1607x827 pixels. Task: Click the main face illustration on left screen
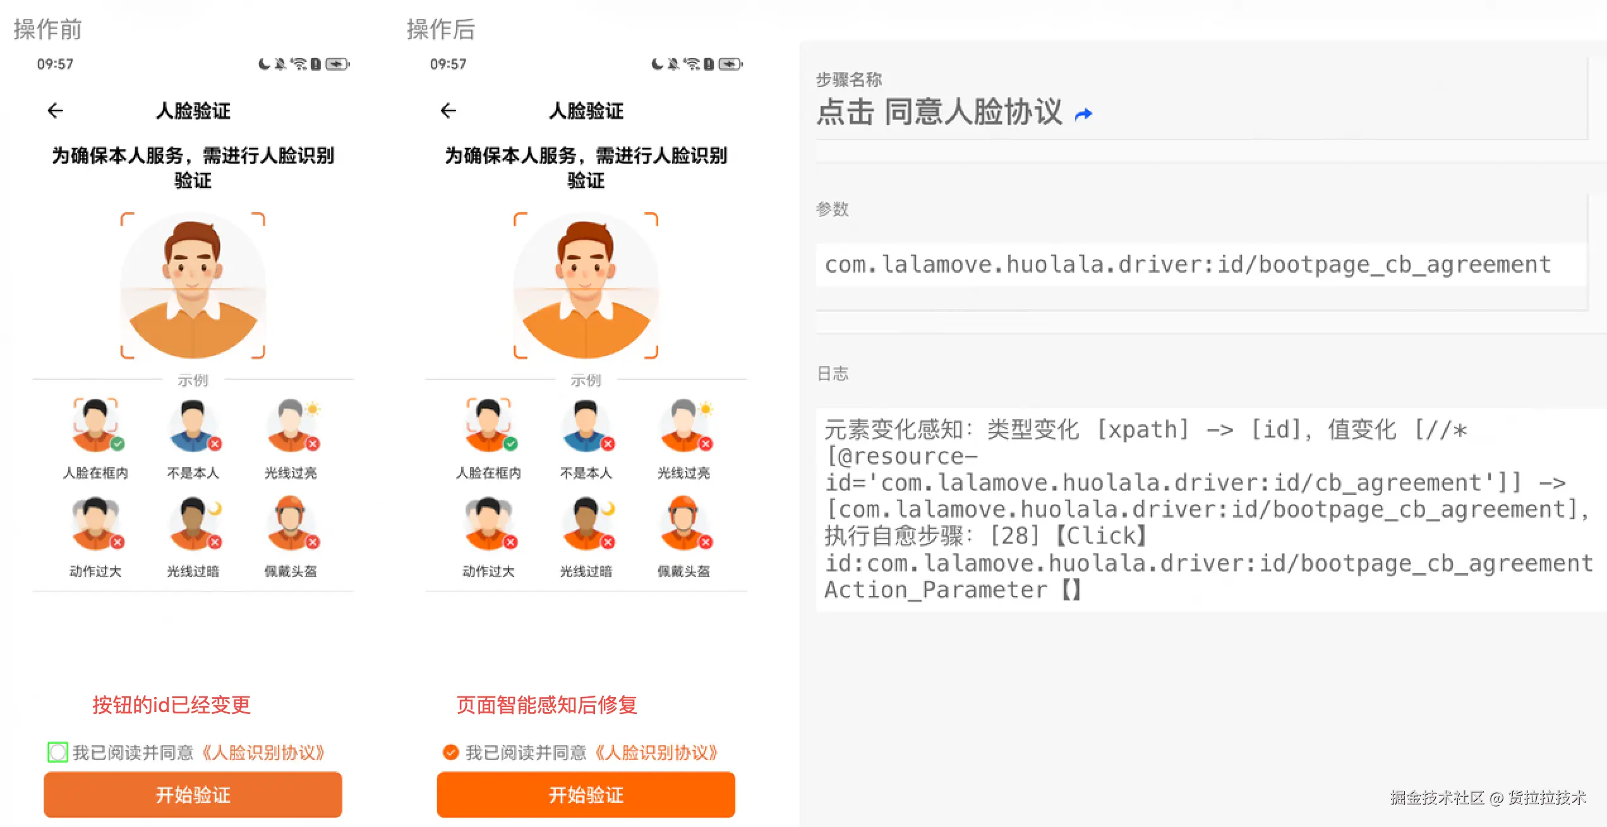click(x=193, y=285)
